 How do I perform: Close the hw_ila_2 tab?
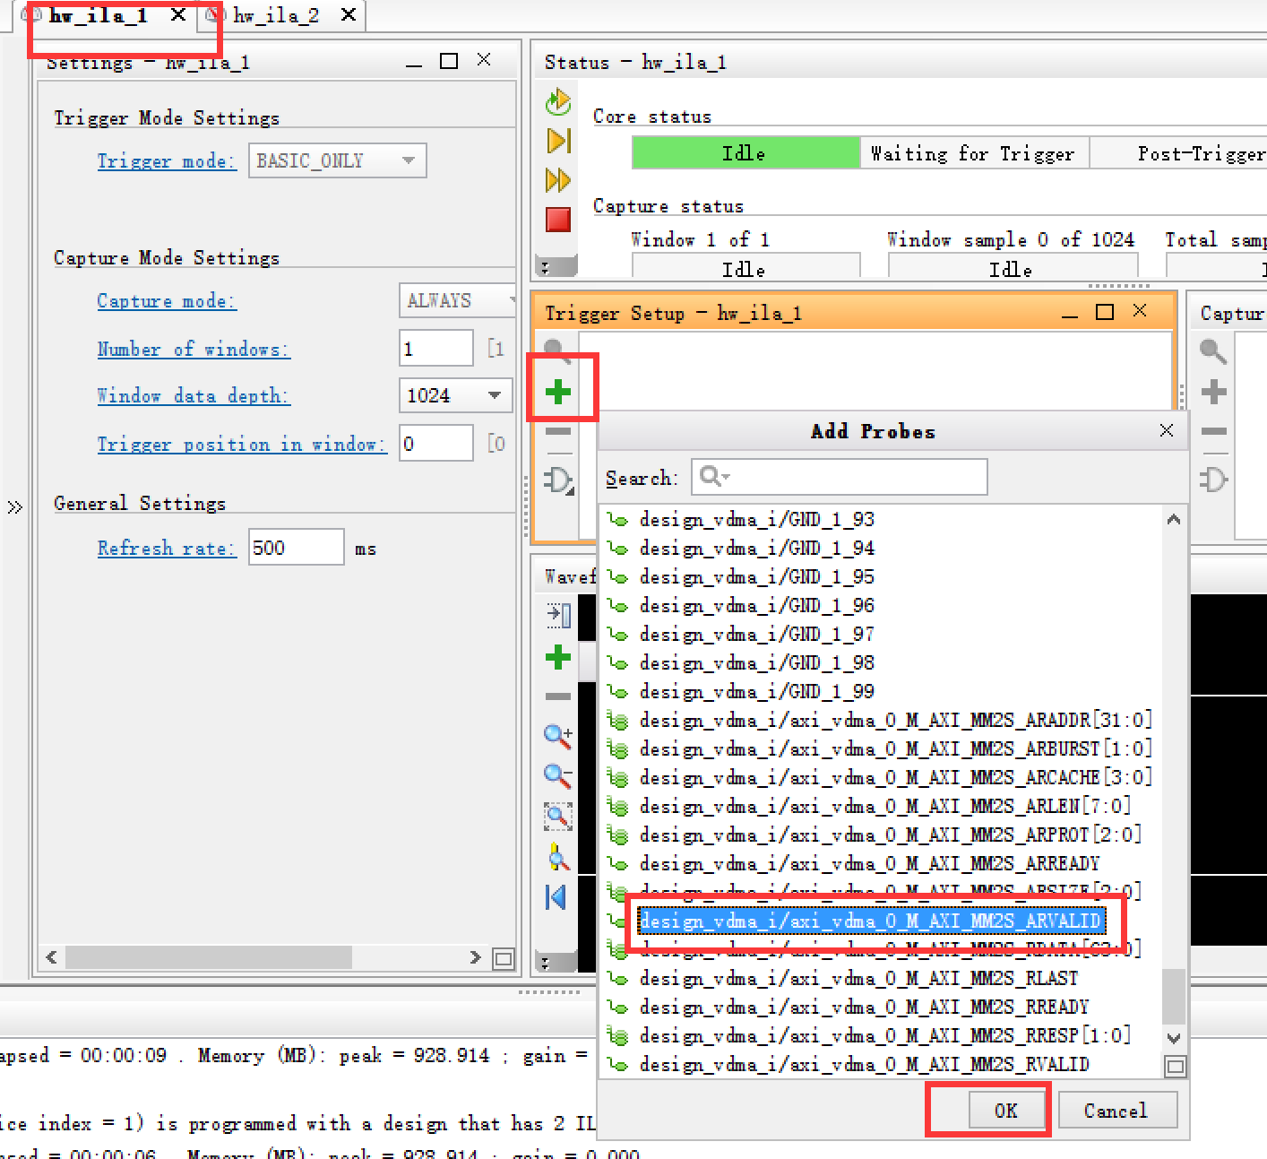tap(349, 14)
